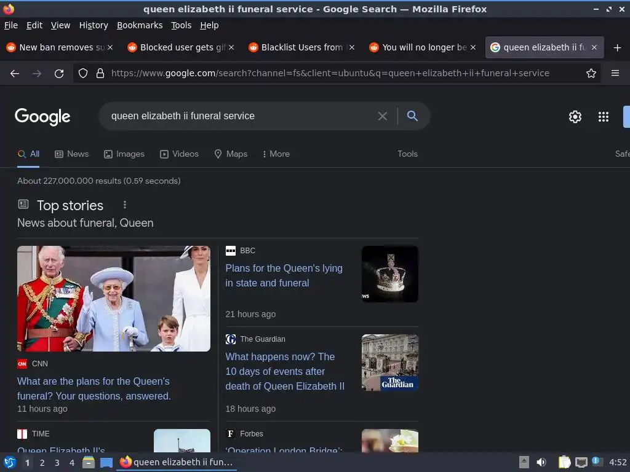The width and height of the screenshot is (630, 472).
Task: Open the Tools menu in menu bar
Action: coord(181,25)
